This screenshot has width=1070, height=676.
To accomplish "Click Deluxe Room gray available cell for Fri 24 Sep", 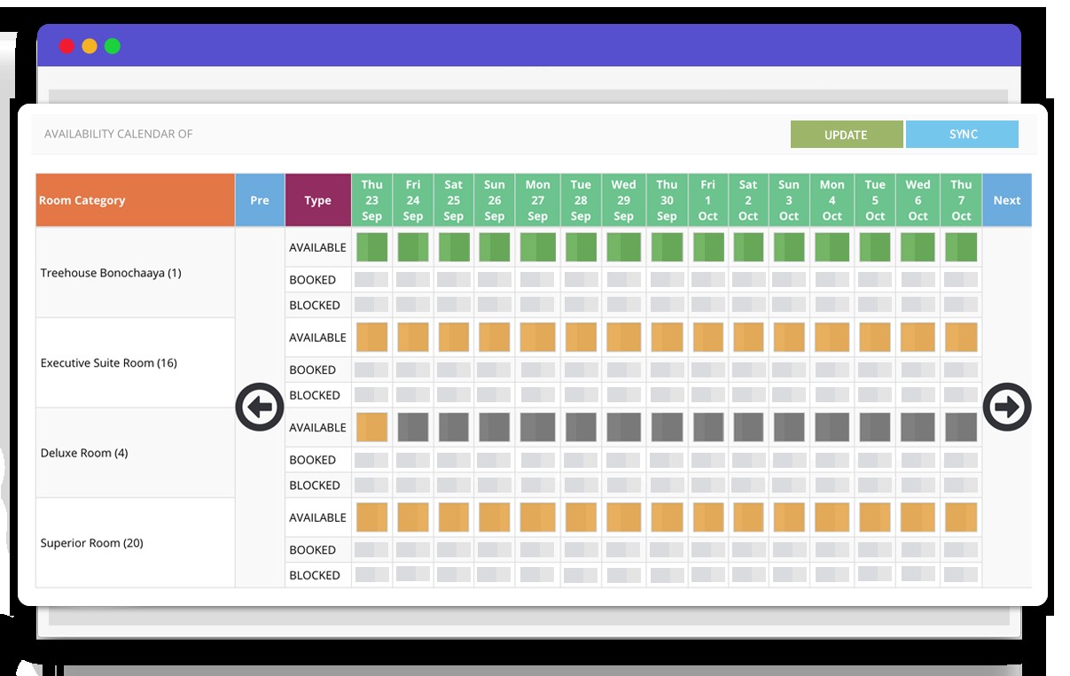I will click(x=413, y=427).
